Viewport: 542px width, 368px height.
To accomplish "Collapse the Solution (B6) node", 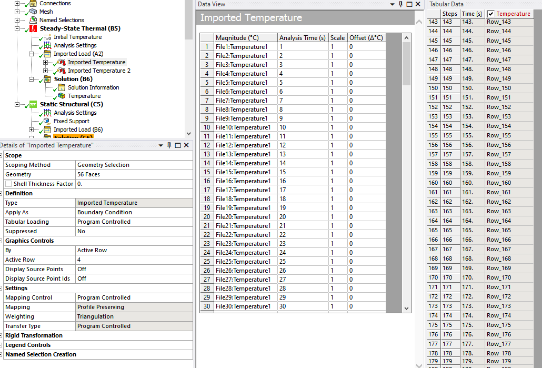I will point(31,79).
